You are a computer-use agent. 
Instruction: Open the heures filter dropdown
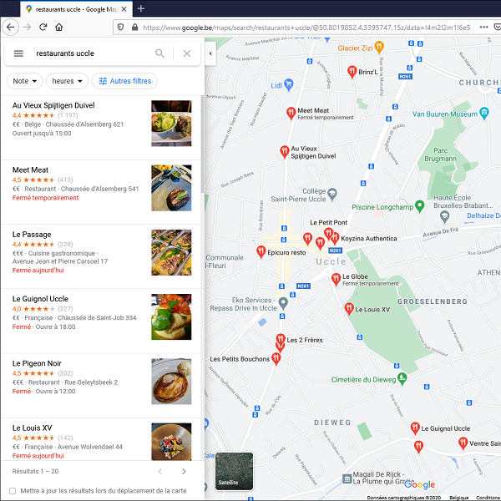67,81
